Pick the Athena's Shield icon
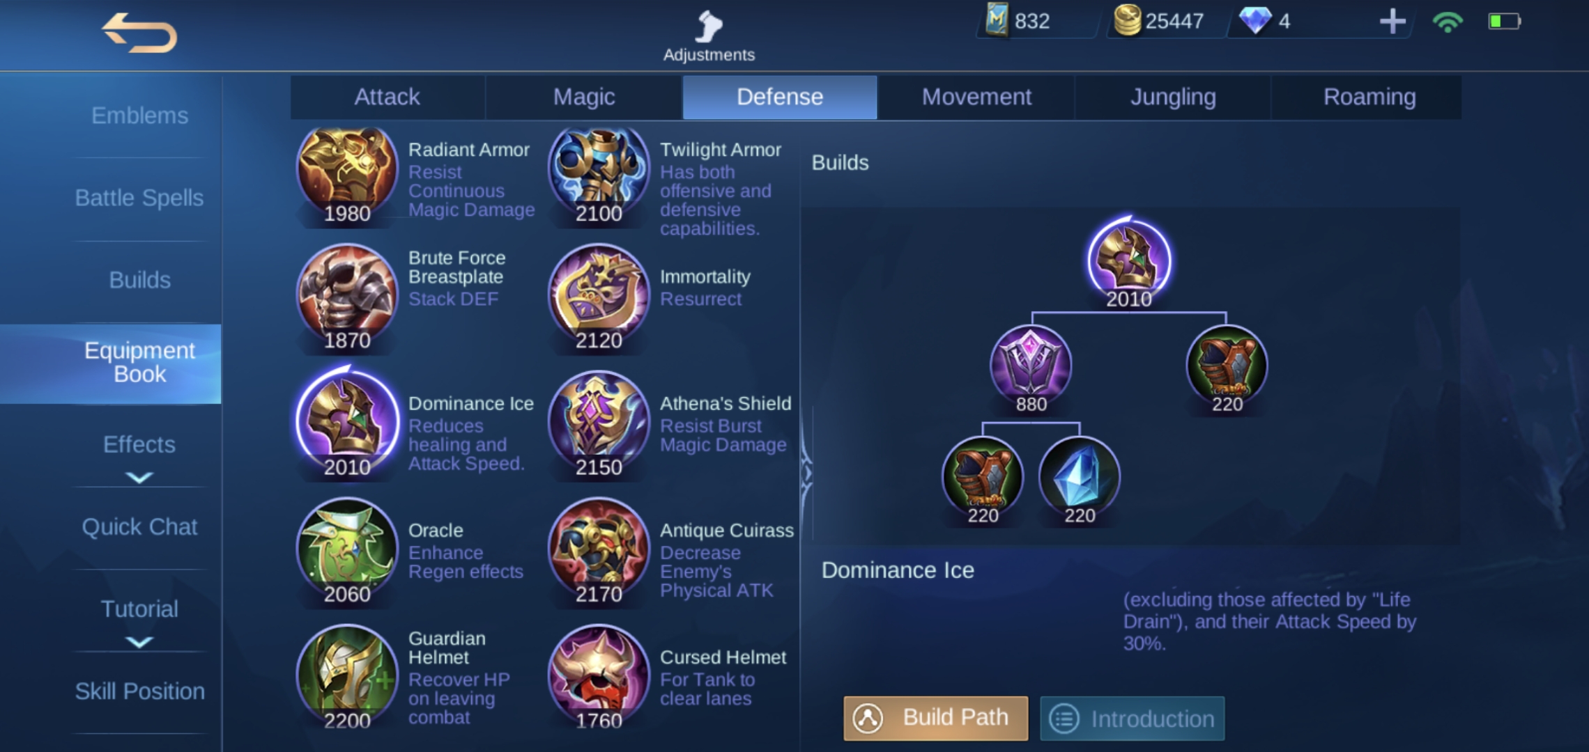 (599, 422)
